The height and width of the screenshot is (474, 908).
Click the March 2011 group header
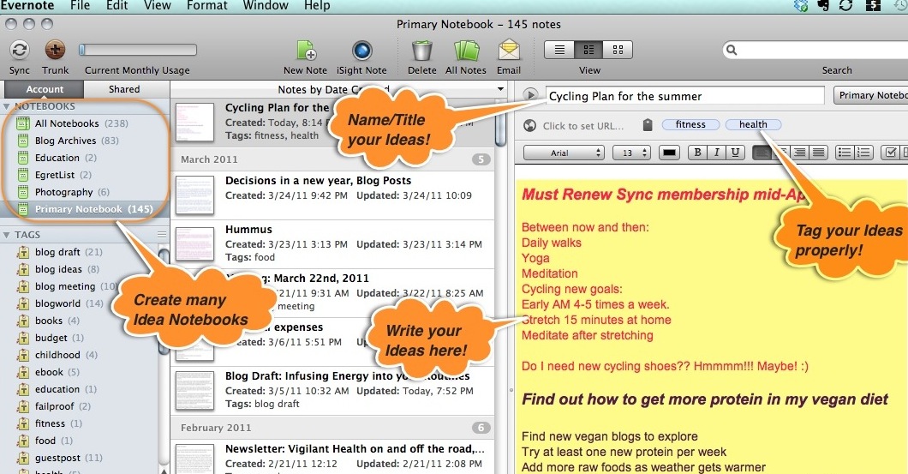(x=333, y=159)
